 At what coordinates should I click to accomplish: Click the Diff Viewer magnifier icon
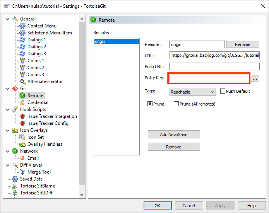pyautogui.click(x=15, y=165)
